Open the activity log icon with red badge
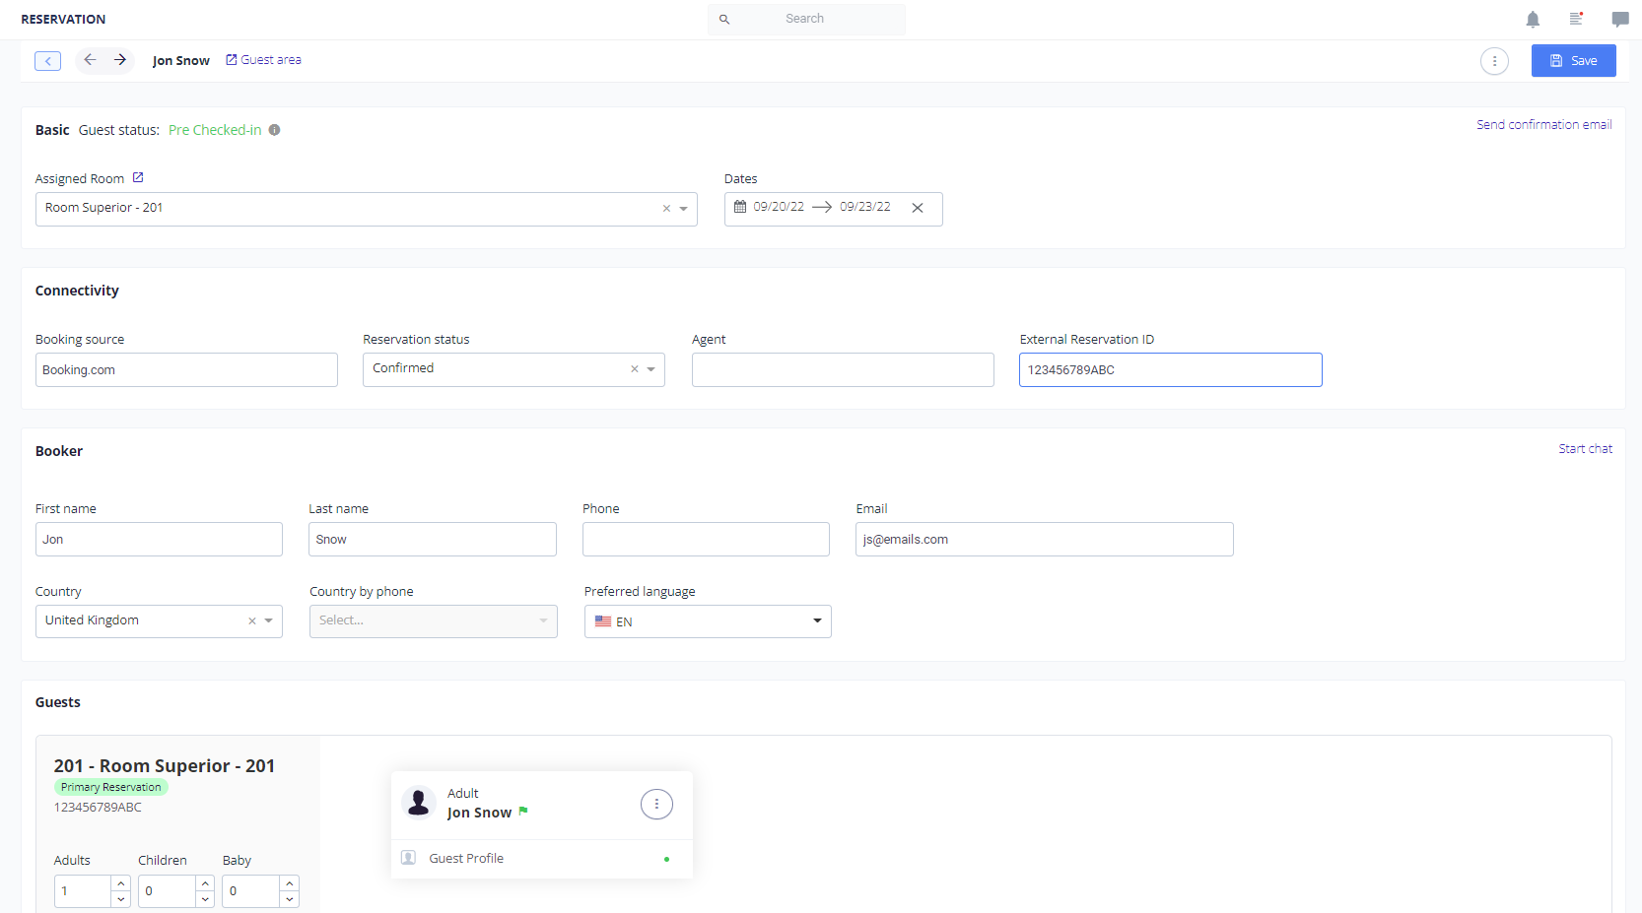 pos(1576,19)
